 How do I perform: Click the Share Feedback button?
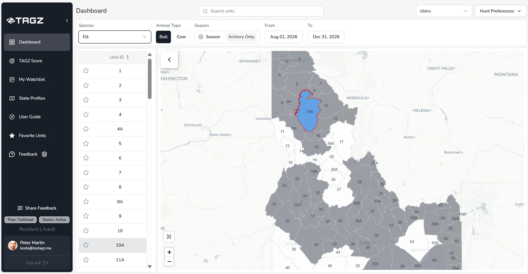click(x=37, y=208)
